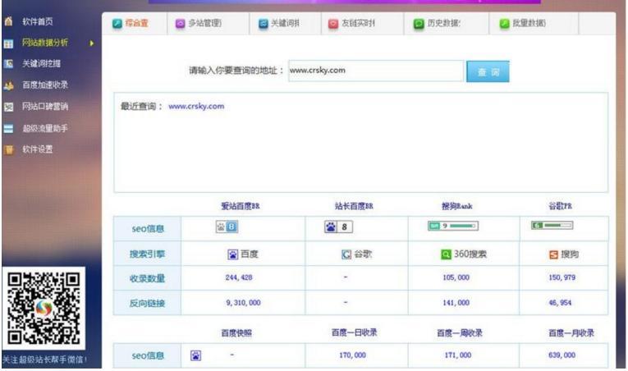The image size is (628, 371).
Task: Open 百度加速收录 in the sidebar
Action: click(x=45, y=85)
